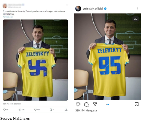The width and height of the screenshot is (141, 122).
Task: Click the 2/2 carousel counter badge
Action: tap(135, 19)
